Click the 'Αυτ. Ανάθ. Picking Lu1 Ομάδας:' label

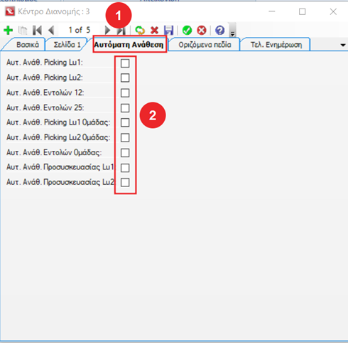(58, 122)
